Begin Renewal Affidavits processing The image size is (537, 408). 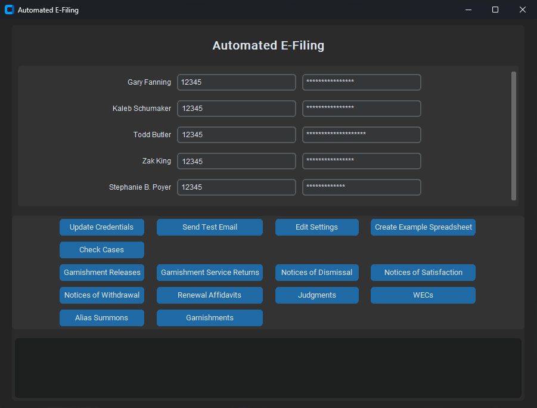pos(209,295)
